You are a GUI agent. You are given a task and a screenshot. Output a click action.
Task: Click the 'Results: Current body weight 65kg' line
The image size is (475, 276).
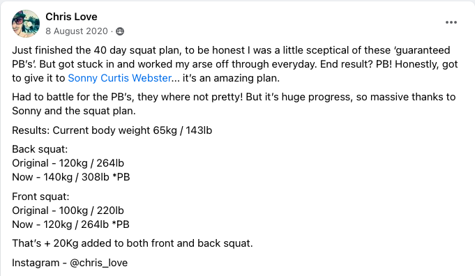[x=112, y=130]
